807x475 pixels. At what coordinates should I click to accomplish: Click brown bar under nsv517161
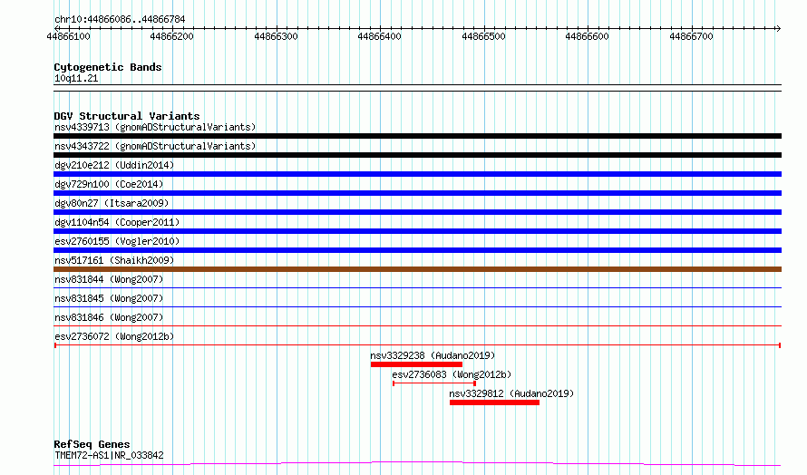click(417, 269)
